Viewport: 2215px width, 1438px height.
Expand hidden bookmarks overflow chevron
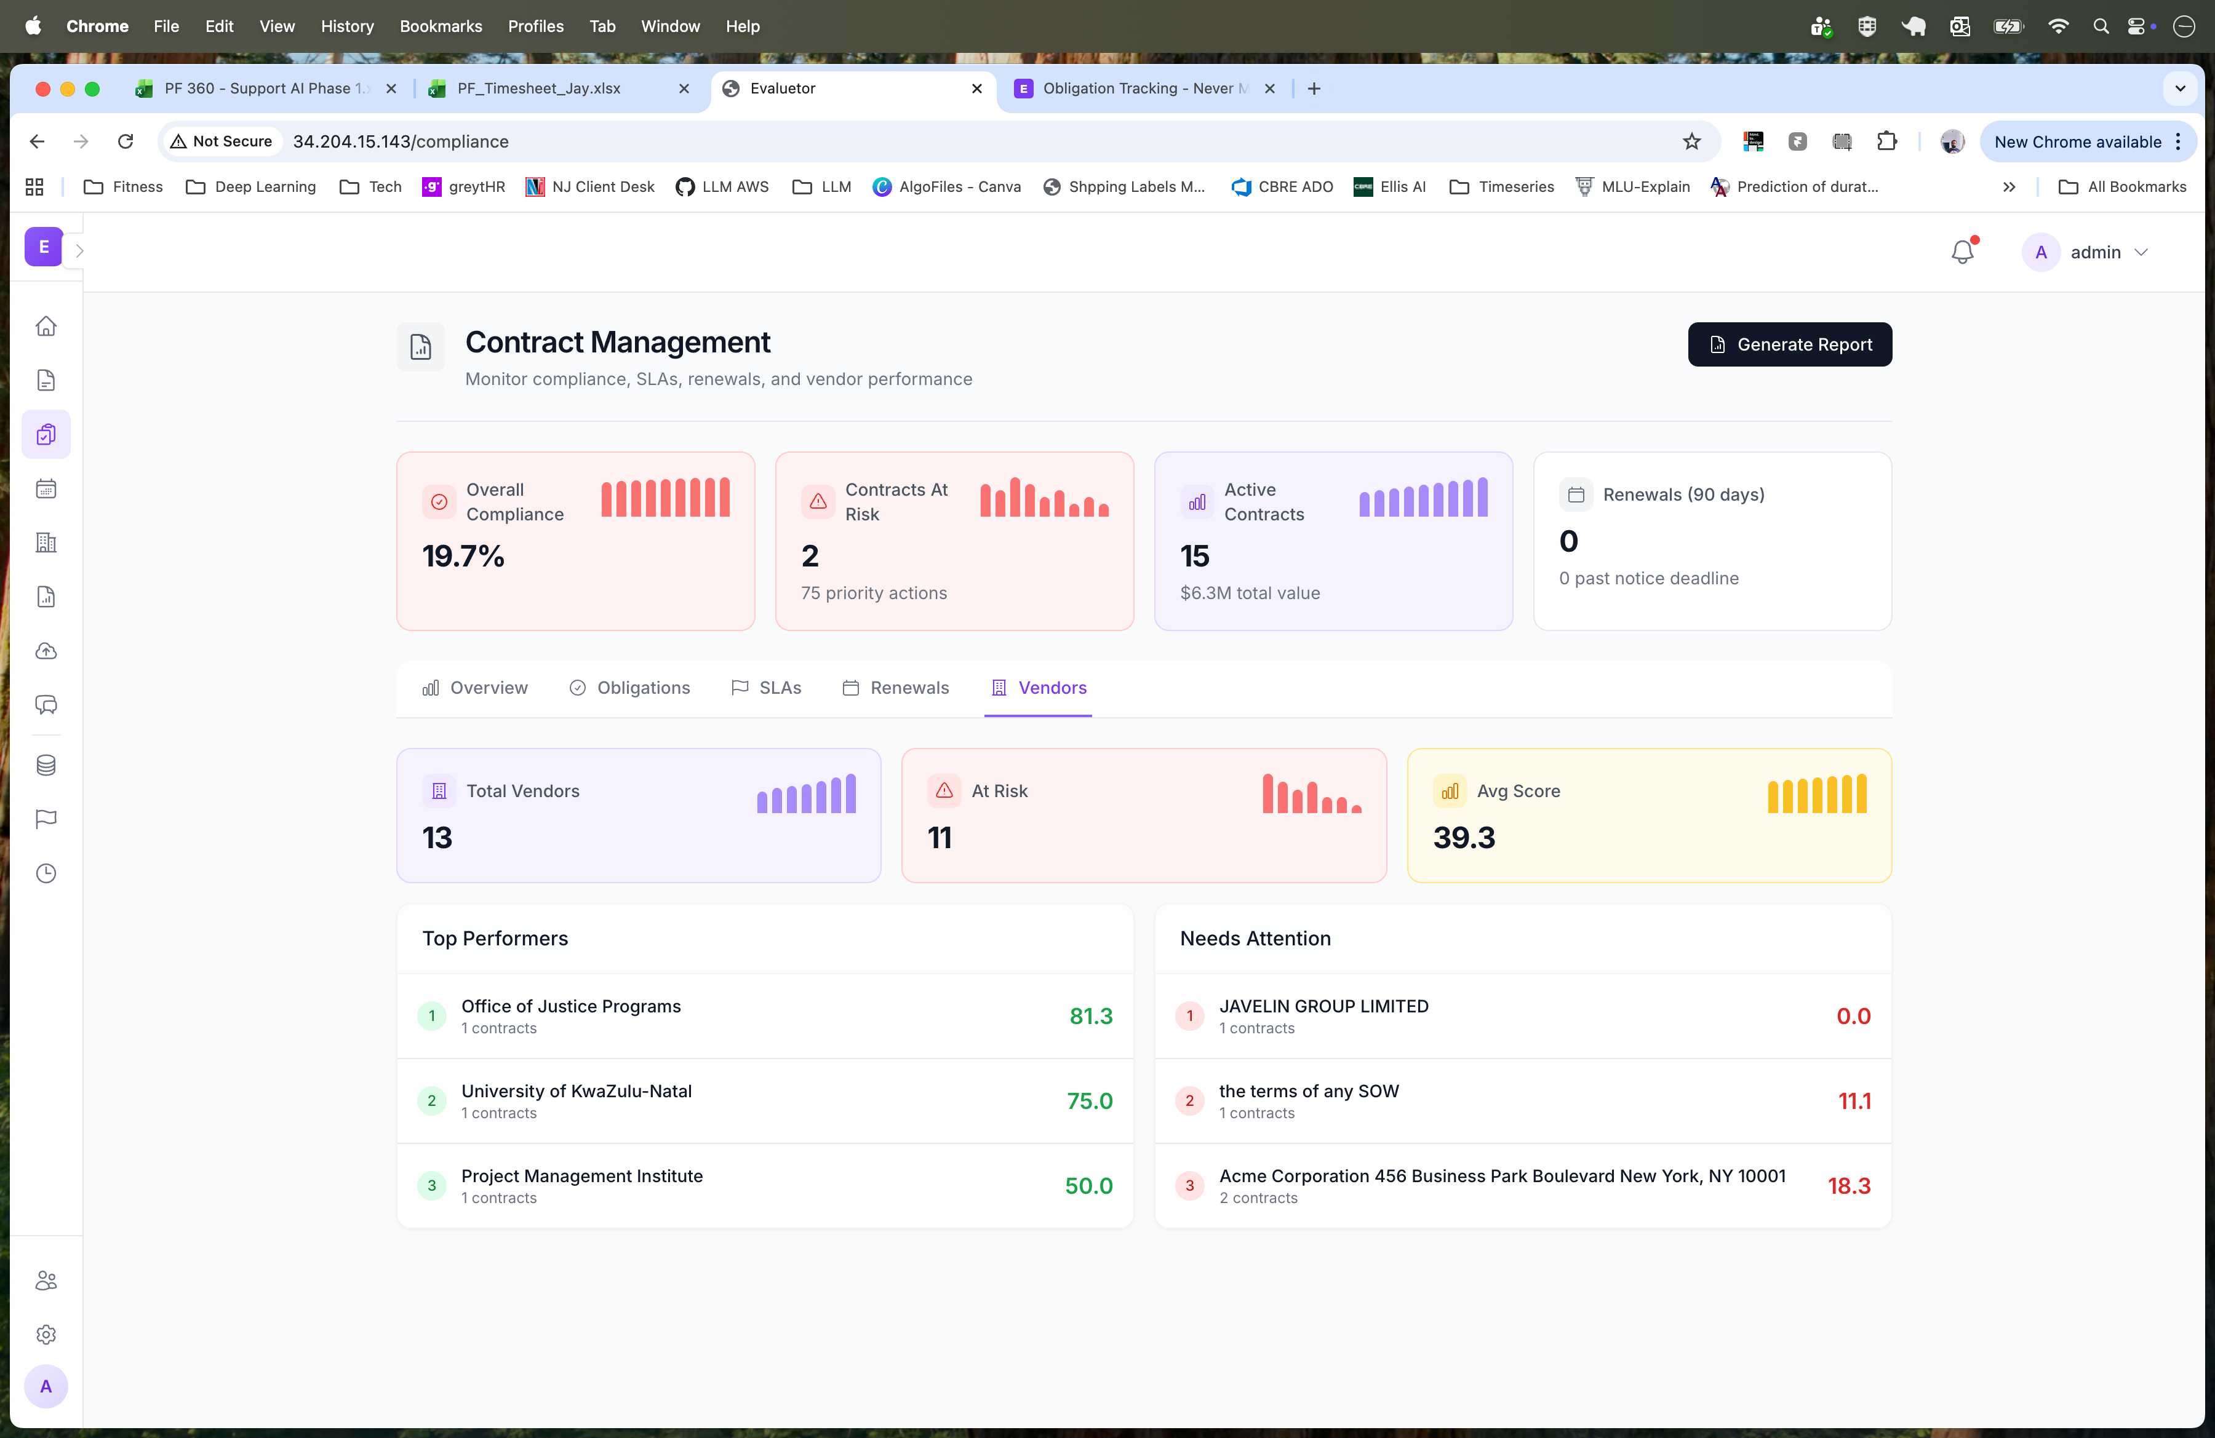click(2008, 187)
